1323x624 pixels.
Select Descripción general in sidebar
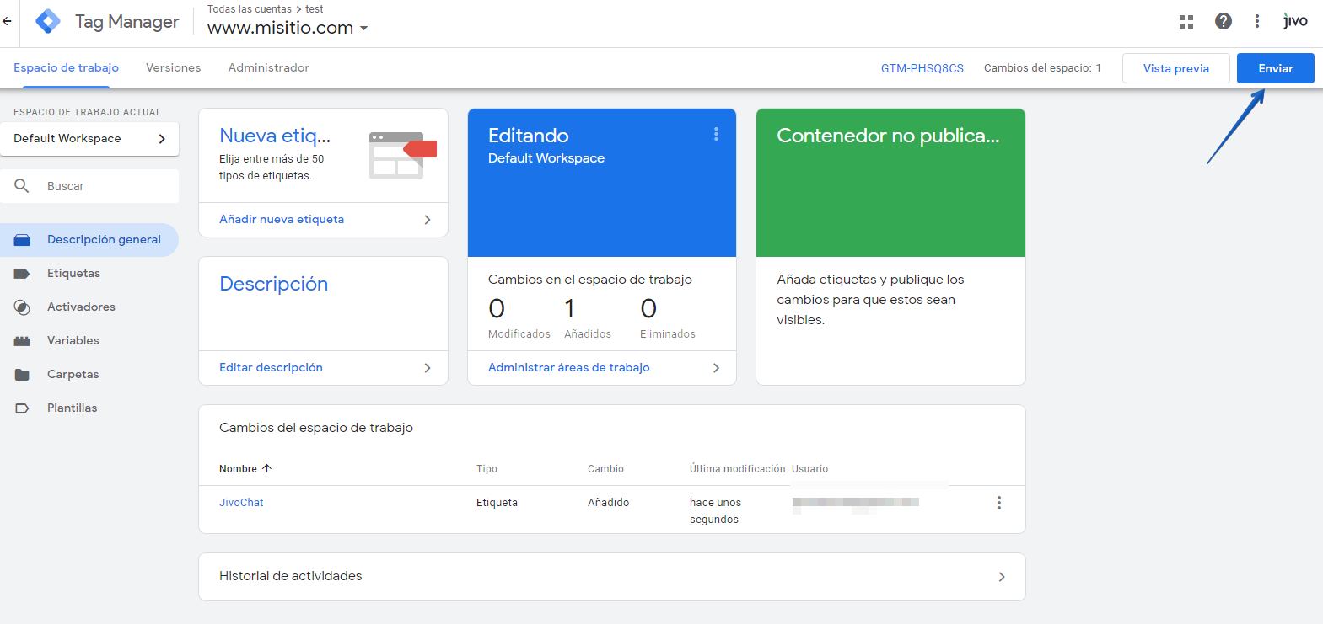tap(89, 240)
